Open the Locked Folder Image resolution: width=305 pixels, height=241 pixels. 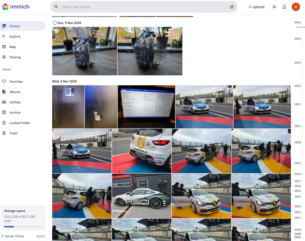click(20, 123)
